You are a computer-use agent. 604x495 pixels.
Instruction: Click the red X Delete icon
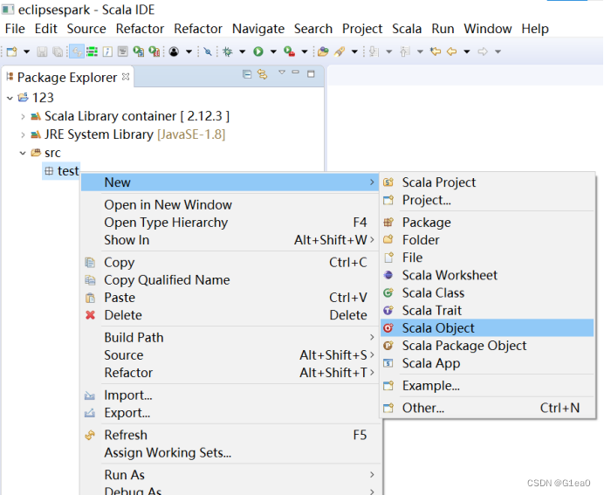[90, 315]
